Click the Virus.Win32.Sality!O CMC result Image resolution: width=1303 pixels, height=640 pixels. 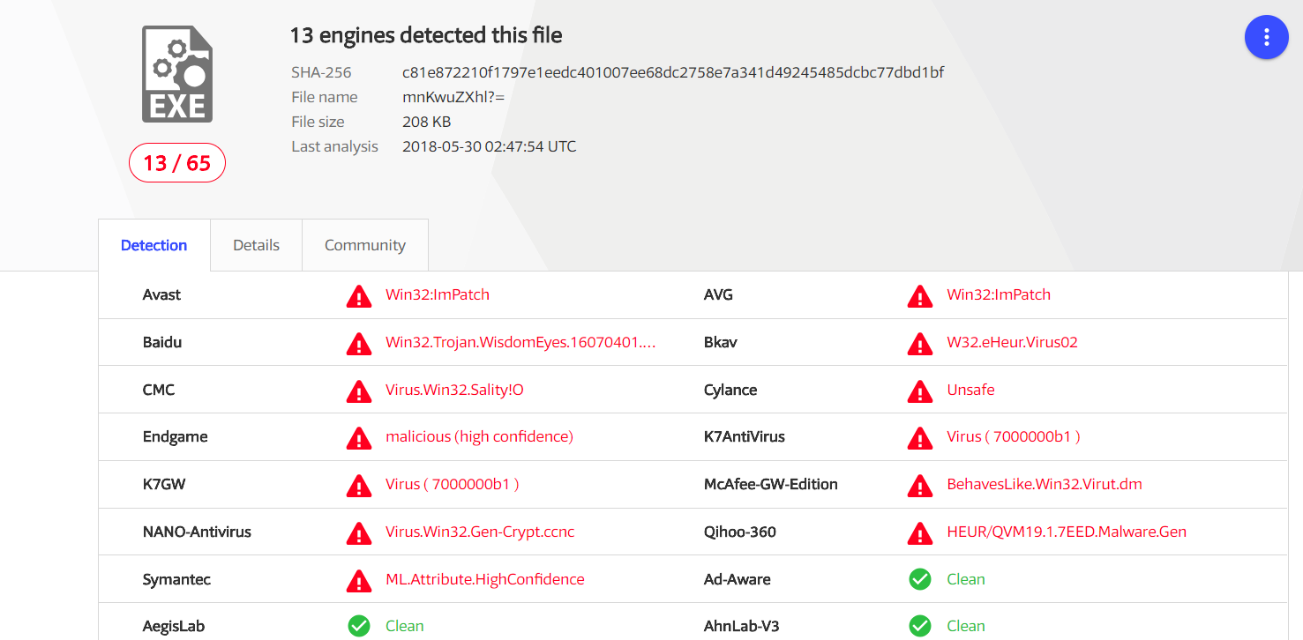coord(454,390)
